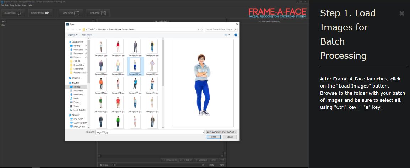Click the Forward arrow in Open dialog
This screenshot has height=168, width=410.
point(73,29)
